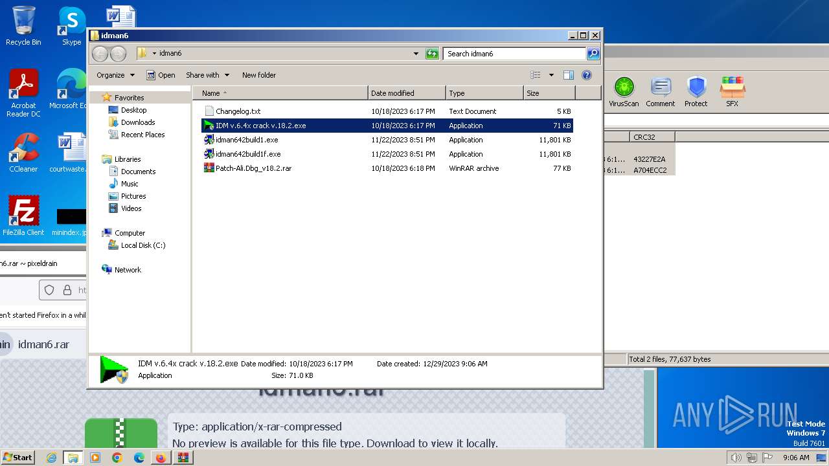Open the Music library
829x466 pixels.
[x=130, y=184]
